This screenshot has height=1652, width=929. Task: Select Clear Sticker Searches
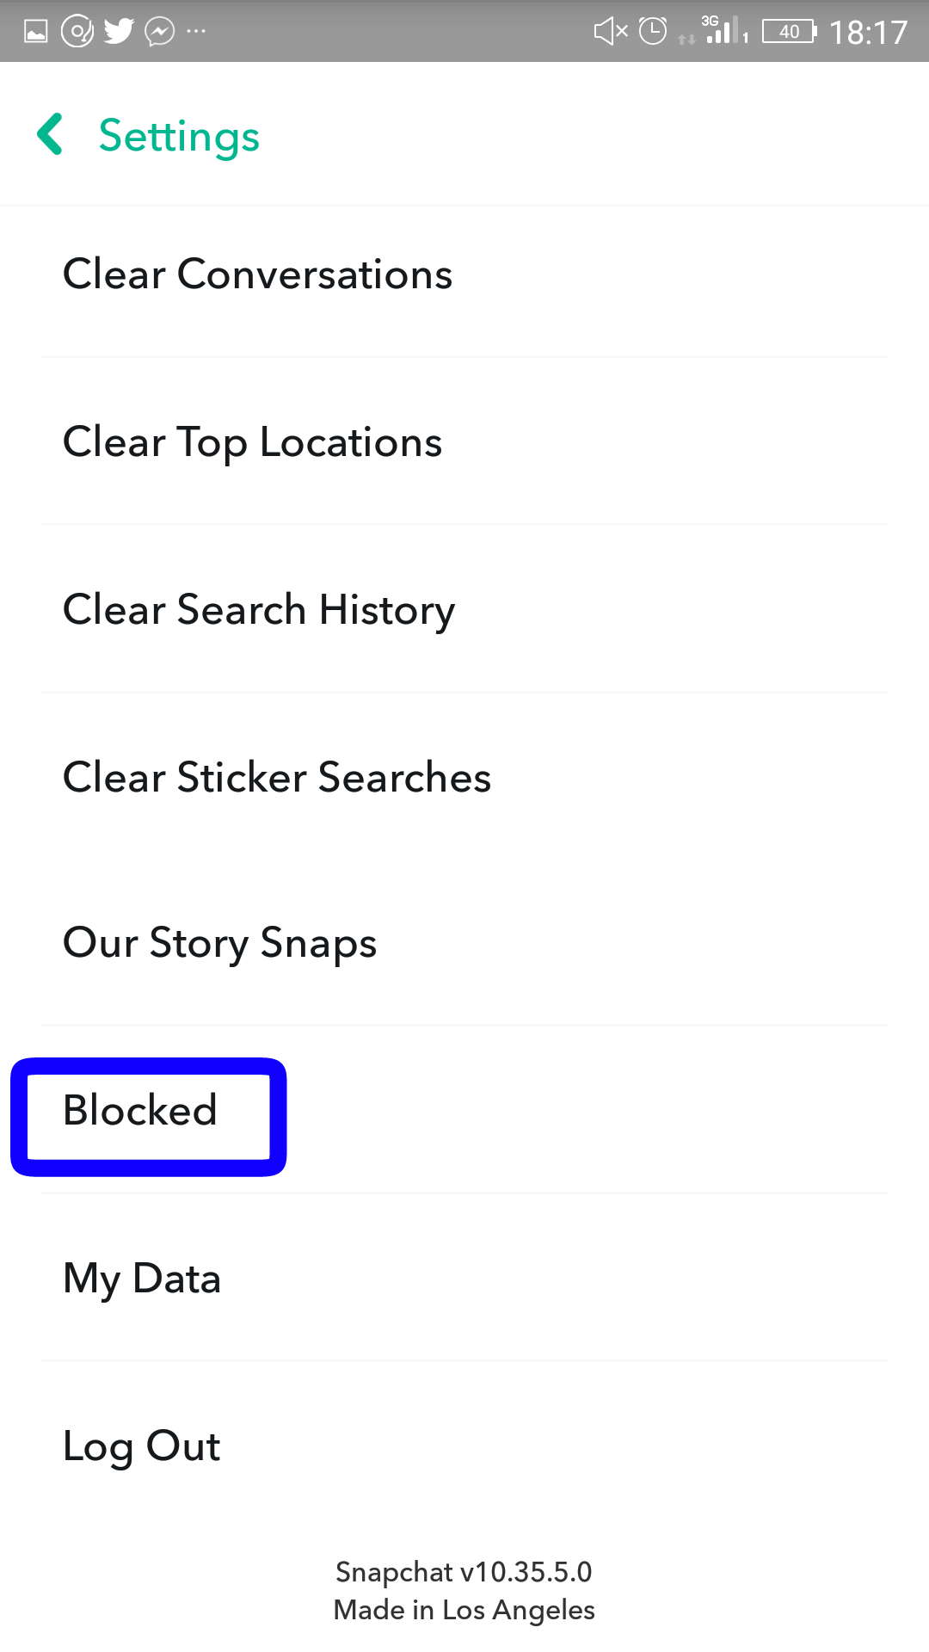[x=276, y=776]
